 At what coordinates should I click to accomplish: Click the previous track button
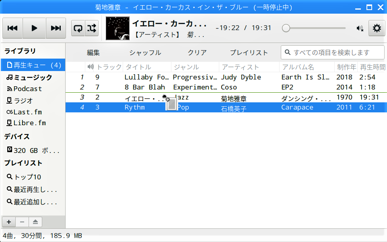(12, 28)
